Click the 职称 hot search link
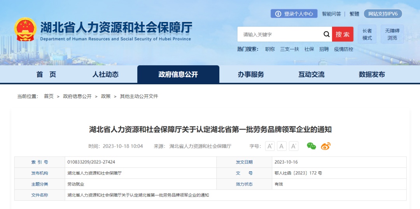This screenshot has width=420, height=209. pos(270,49)
